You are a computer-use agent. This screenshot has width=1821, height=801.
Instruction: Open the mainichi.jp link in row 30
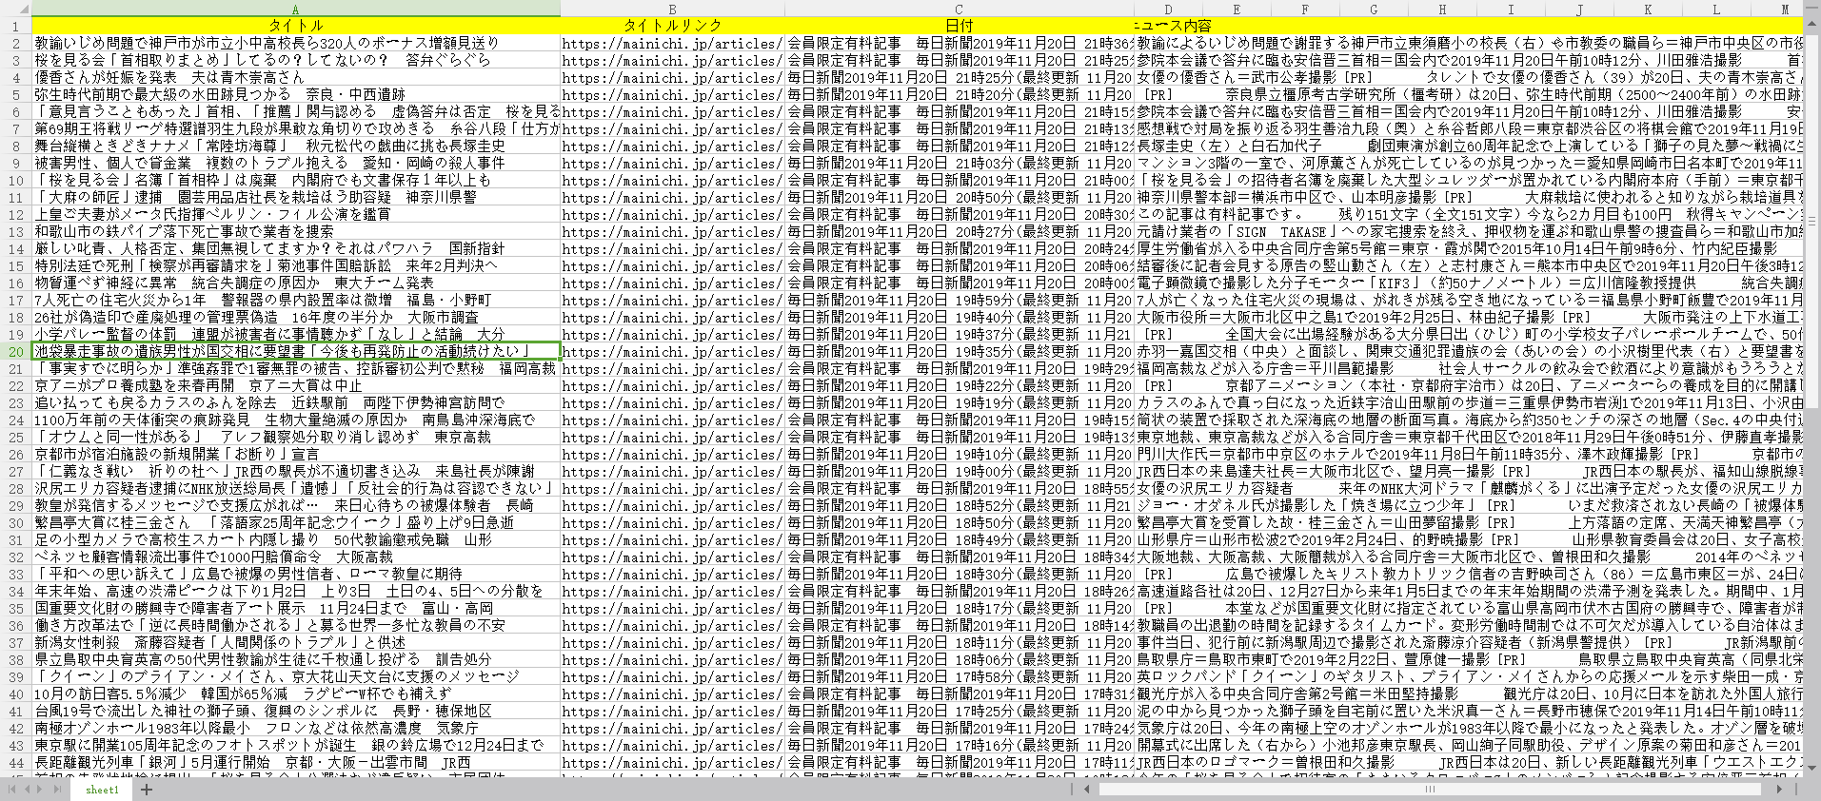click(x=672, y=522)
